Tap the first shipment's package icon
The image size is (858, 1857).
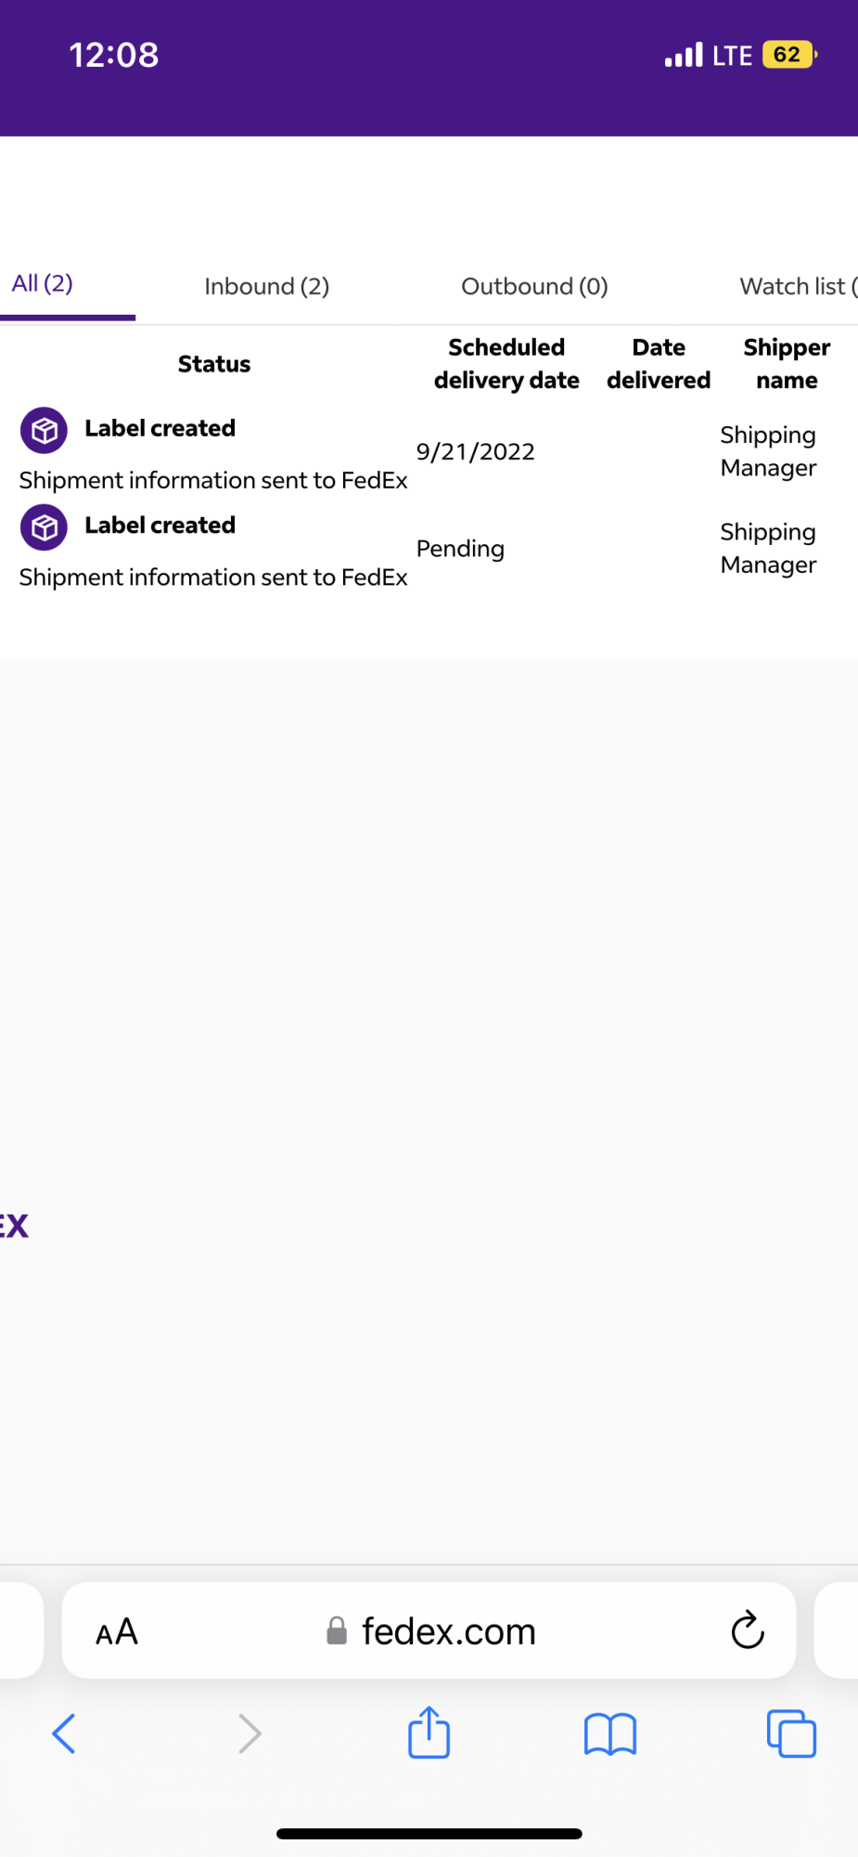[44, 430]
